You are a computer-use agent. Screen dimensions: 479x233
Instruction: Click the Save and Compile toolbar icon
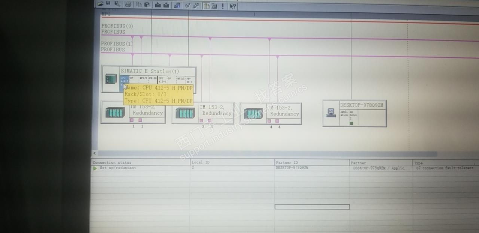click(118, 4)
